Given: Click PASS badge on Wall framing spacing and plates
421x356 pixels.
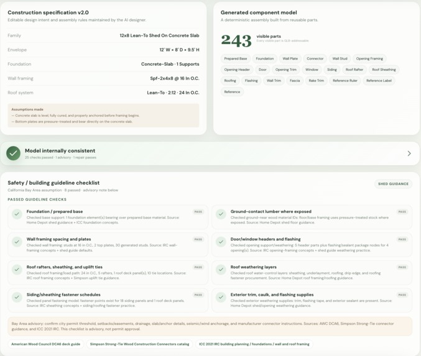Looking at the screenshot, I should (x=198, y=239).
